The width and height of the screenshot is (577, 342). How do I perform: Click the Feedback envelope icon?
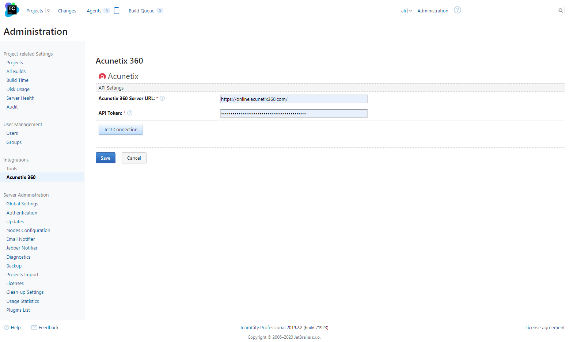(x=34, y=327)
